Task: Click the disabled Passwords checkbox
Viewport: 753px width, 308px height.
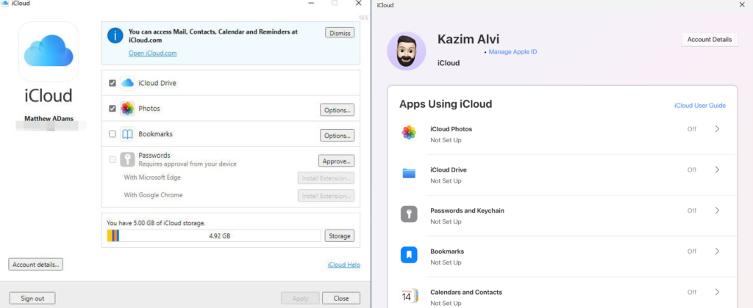Action: (113, 160)
